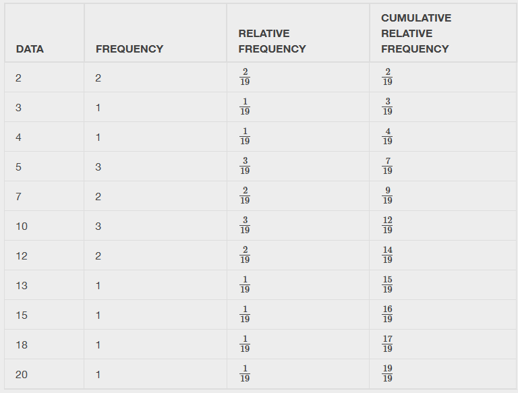Select data value 2 in first row
The height and width of the screenshot is (393, 518).
pyautogui.click(x=18, y=78)
